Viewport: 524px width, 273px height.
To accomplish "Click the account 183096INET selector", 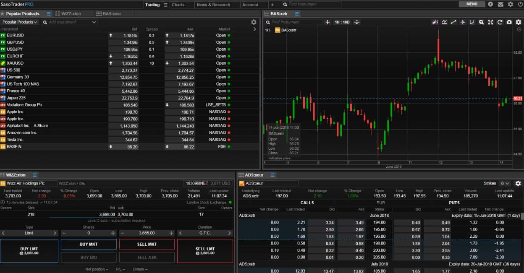I will (x=207, y=183).
